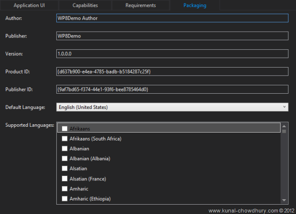The height and width of the screenshot is (214, 296).
Task: Enable the Afrikaans language checkbox
Action: [x=65, y=129]
